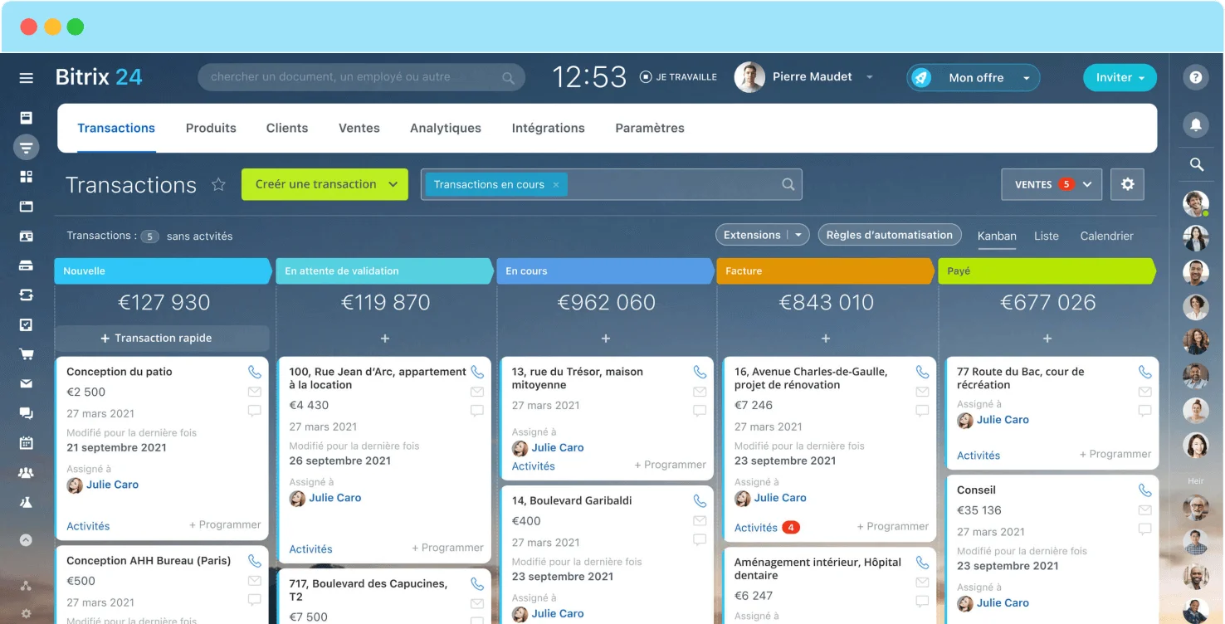This screenshot has width=1225, height=624.
Task: Expand the VENTES pipeline dropdown
Action: coord(1086,184)
